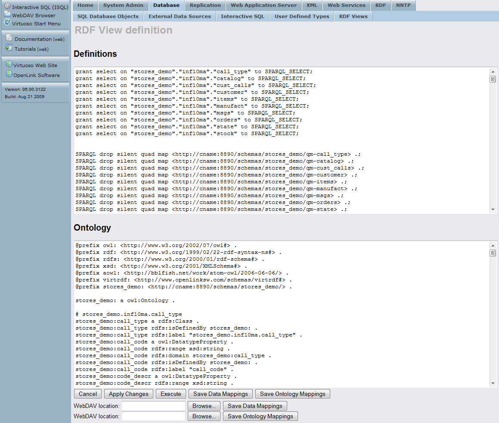Switch to the Web Services tab
Viewport: 499px width, 423px height.
[x=346, y=5]
